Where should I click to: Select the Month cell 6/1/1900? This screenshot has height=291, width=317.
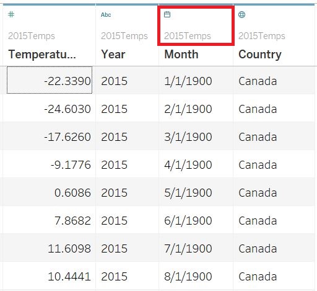188,220
